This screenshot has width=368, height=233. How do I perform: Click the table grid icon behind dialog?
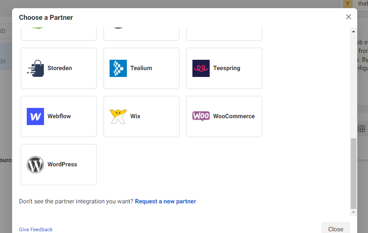pyautogui.click(x=362, y=129)
